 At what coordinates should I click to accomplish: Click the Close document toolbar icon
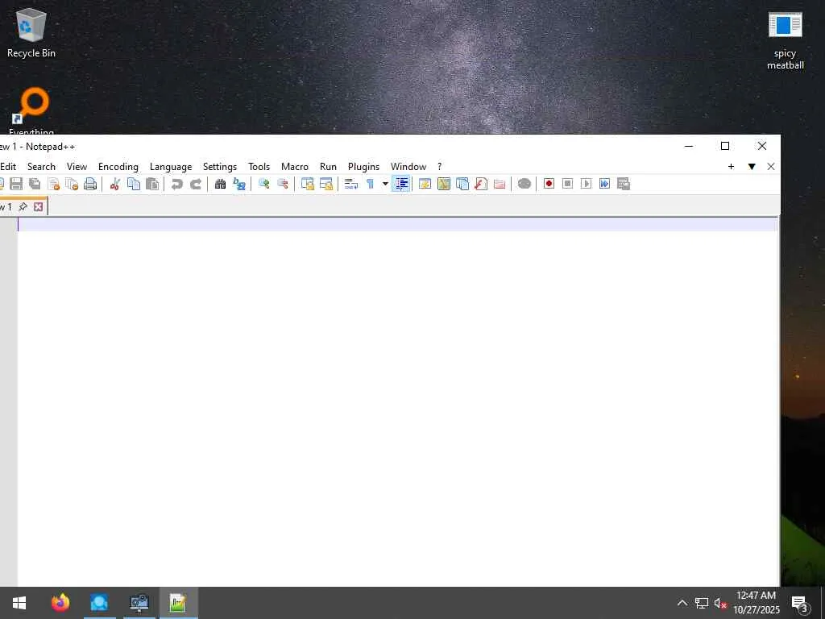click(x=53, y=184)
